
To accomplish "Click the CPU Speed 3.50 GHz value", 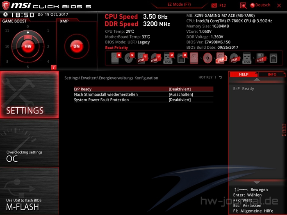I will pyautogui.click(x=155, y=17).
